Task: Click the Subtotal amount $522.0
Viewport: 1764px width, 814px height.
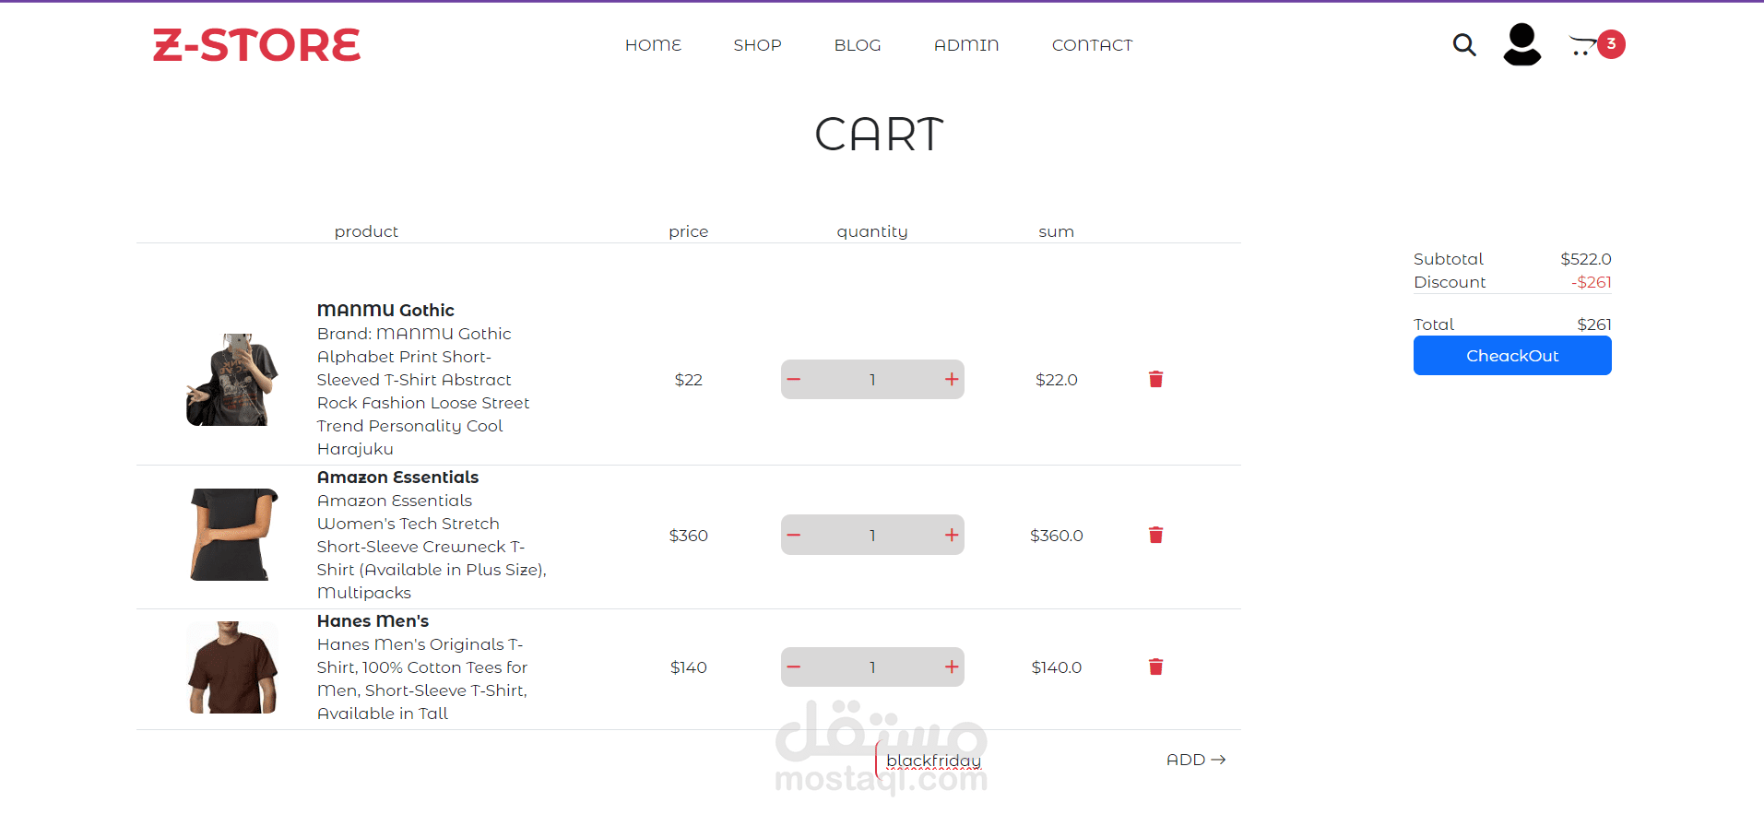Action: click(x=1586, y=259)
